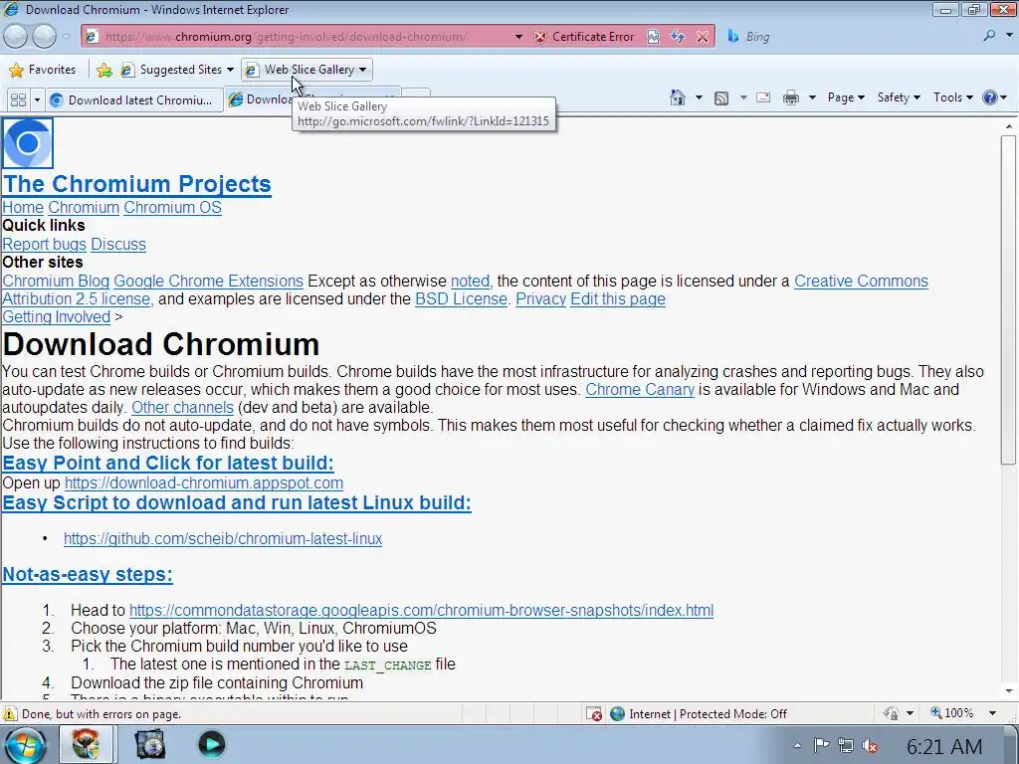Open the Report bugs link

click(x=44, y=245)
